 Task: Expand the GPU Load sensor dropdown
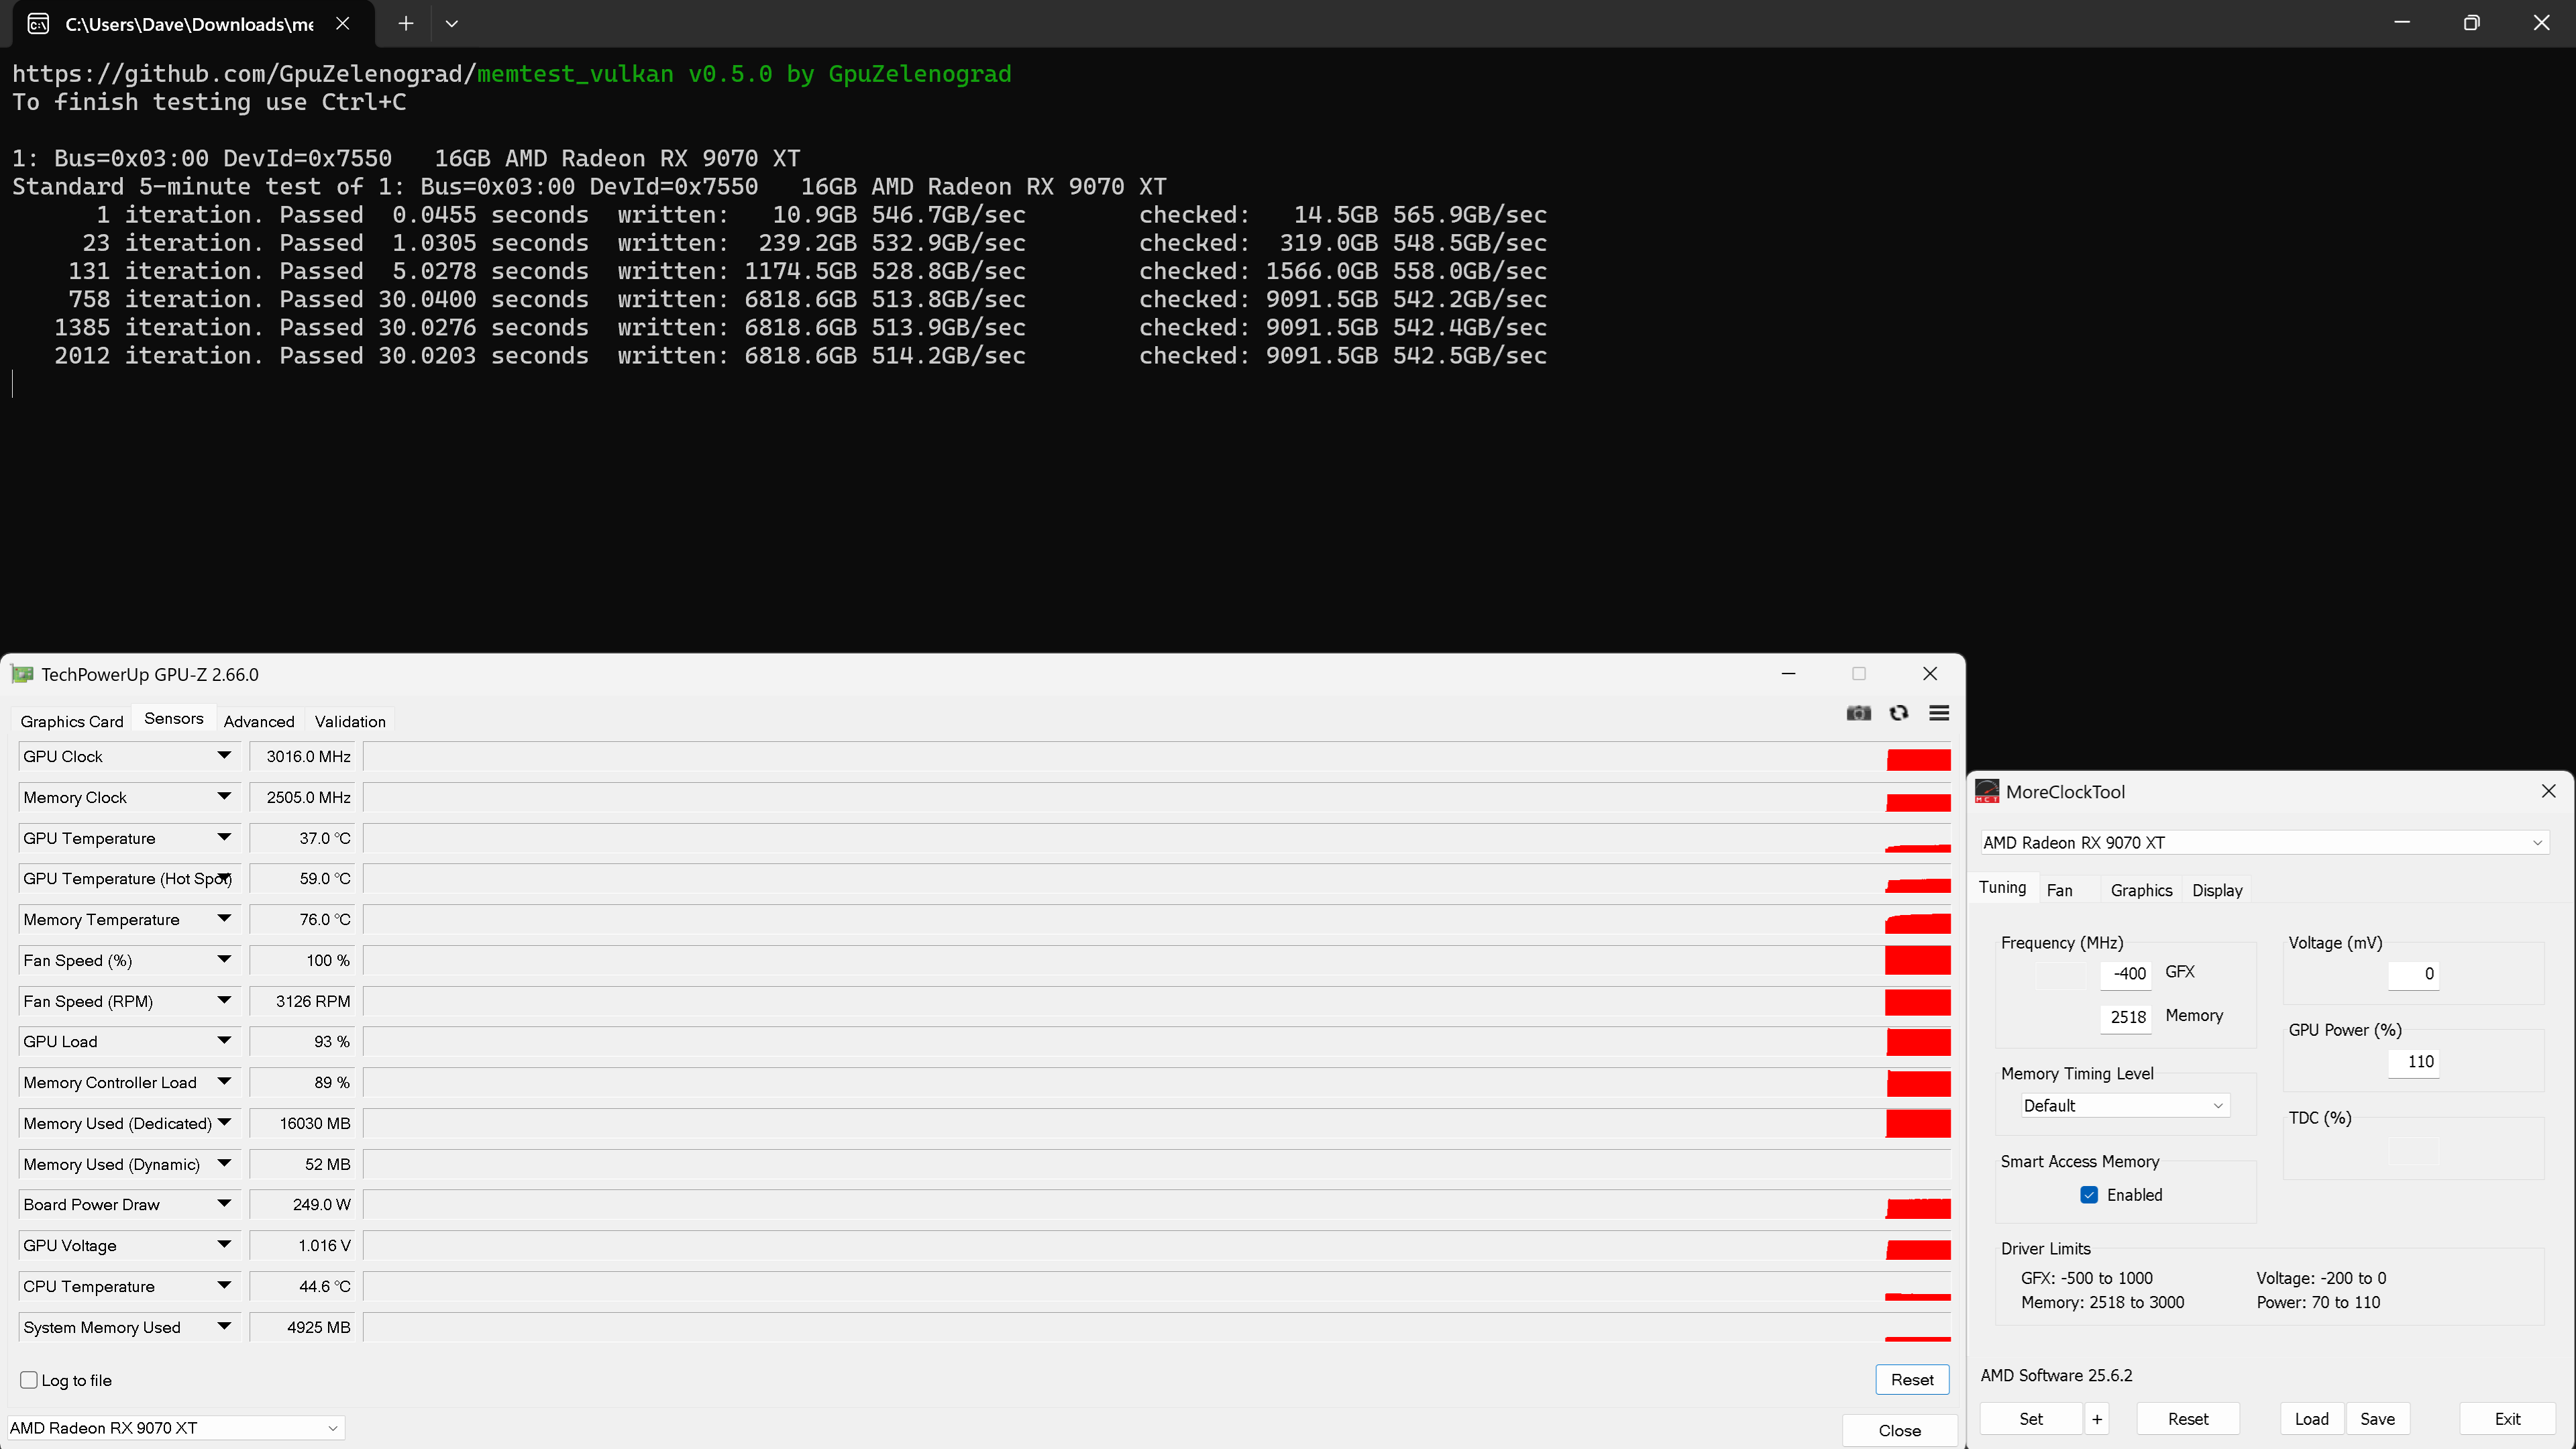point(224,1041)
